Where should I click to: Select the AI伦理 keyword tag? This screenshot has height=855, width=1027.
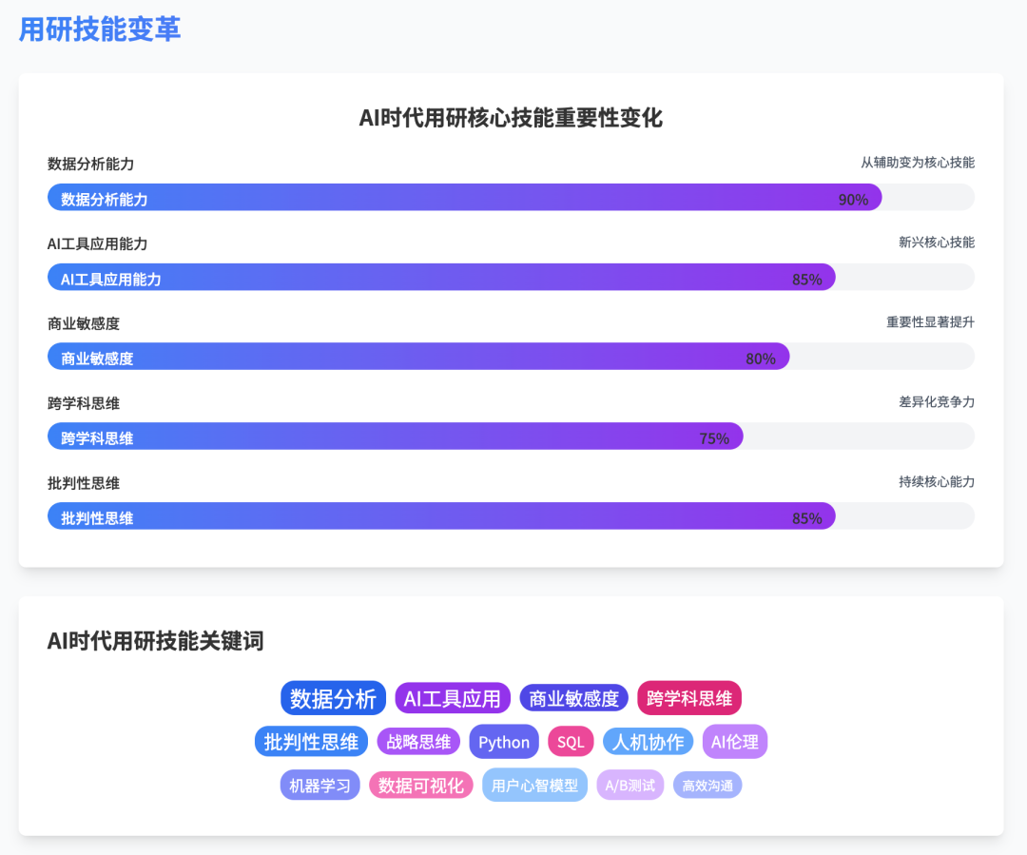pos(734,742)
